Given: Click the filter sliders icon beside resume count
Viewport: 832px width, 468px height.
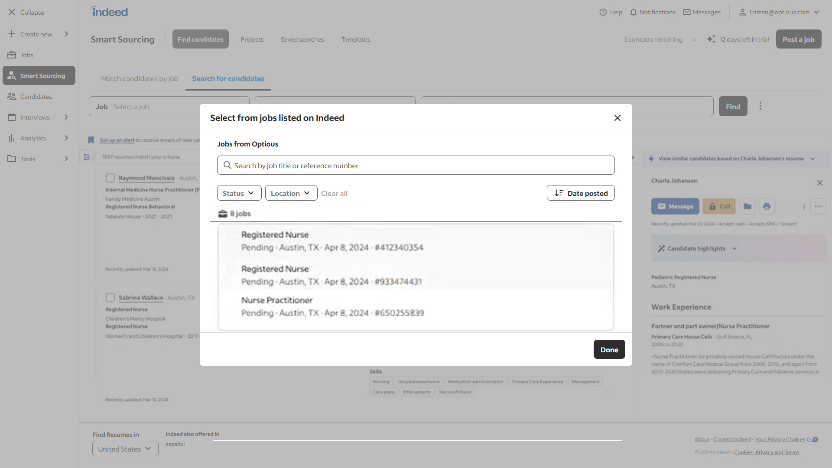Looking at the screenshot, I should tap(87, 157).
